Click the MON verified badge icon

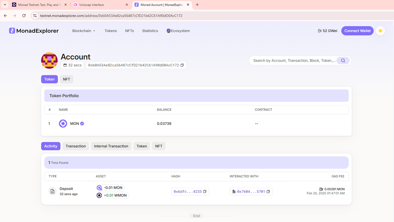(x=82, y=124)
